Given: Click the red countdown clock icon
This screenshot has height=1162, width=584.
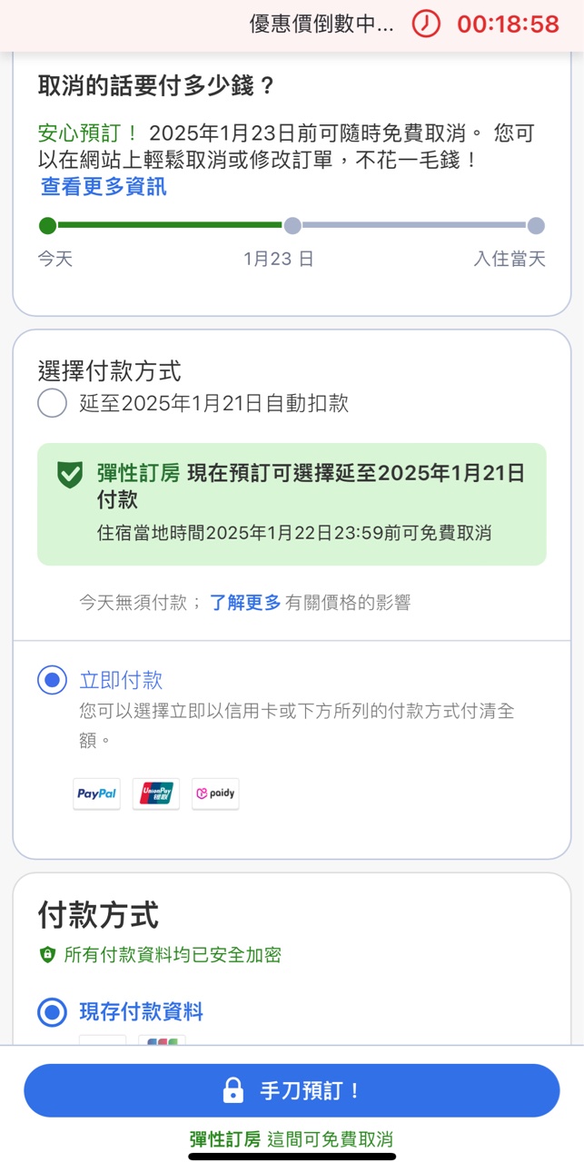Looking at the screenshot, I should (426, 24).
